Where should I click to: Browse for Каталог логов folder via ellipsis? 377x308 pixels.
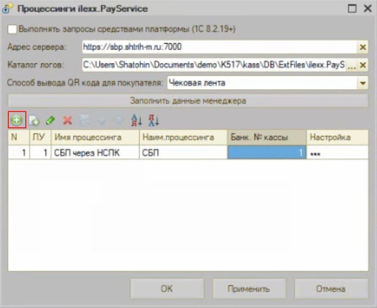(x=352, y=65)
